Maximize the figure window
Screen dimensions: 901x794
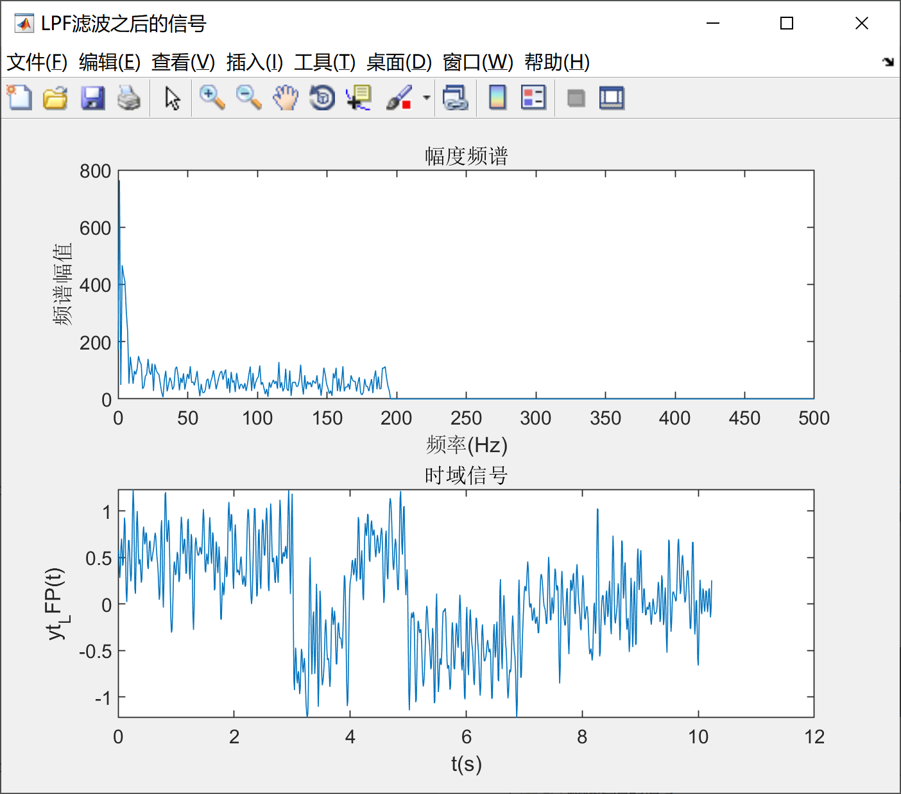[x=787, y=24]
